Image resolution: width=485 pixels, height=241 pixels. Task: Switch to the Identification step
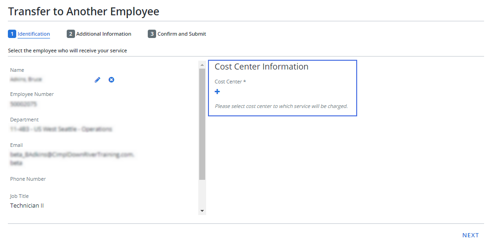click(x=34, y=34)
